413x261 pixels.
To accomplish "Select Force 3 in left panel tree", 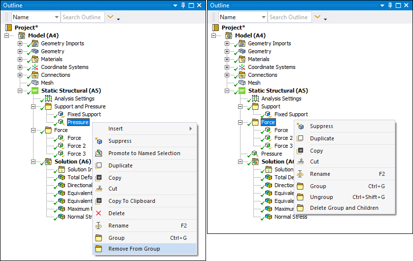I will click(76, 154).
